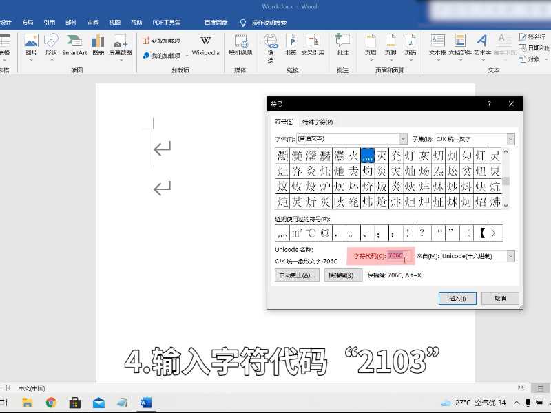Image resolution: width=551 pixels, height=413 pixels.
Task: Click the 艺术字 (WordArt) icon
Action: 482,44
